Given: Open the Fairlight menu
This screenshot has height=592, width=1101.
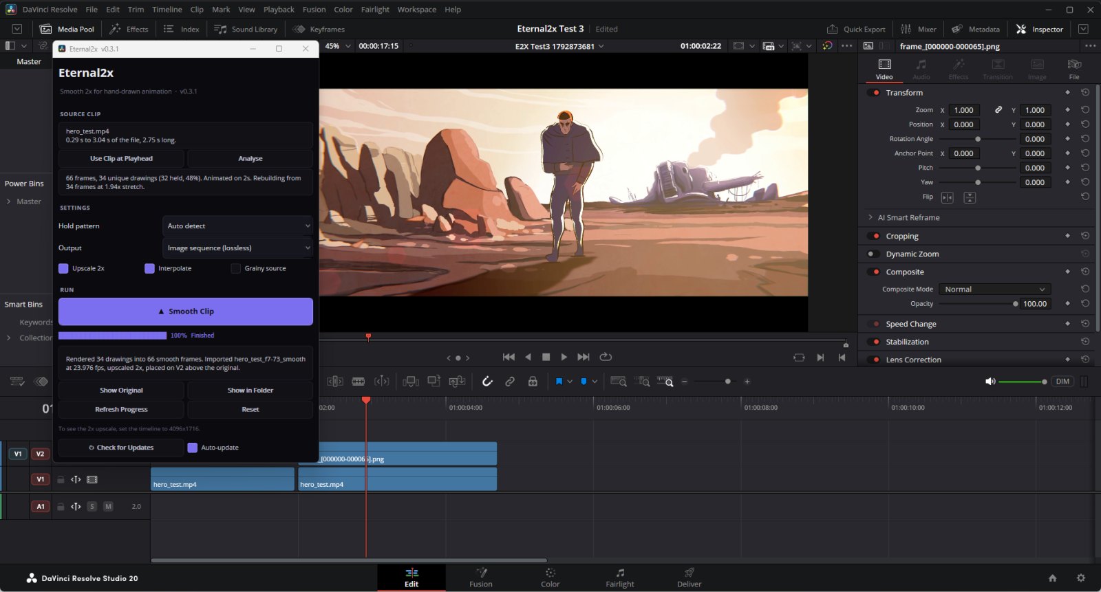Looking at the screenshot, I should (375, 10).
